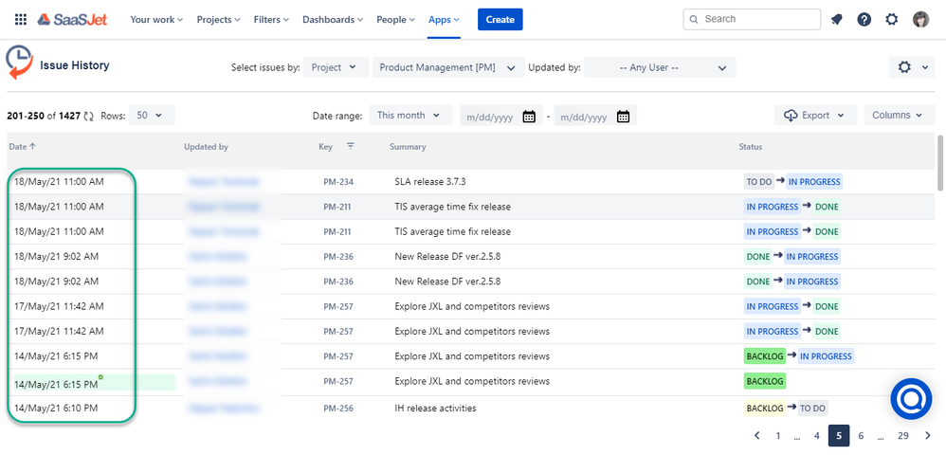Click the SaaSJet logo
This screenshot has height=455, width=946.
pos(72,19)
